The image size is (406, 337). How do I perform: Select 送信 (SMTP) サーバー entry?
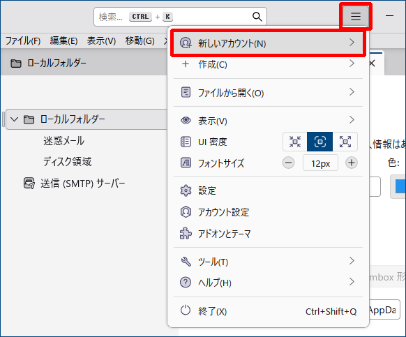point(75,184)
